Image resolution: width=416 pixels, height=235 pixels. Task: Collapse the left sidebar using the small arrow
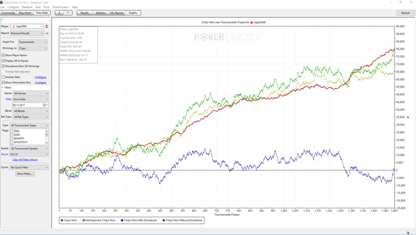[x=2, y=20]
